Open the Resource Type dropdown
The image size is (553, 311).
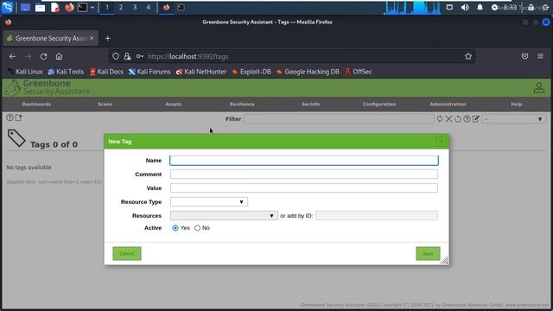[209, 201]
